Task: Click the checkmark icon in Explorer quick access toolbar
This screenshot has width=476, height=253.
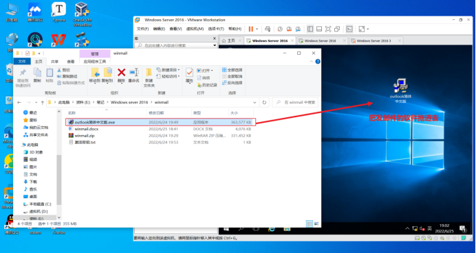Action: 28,53
